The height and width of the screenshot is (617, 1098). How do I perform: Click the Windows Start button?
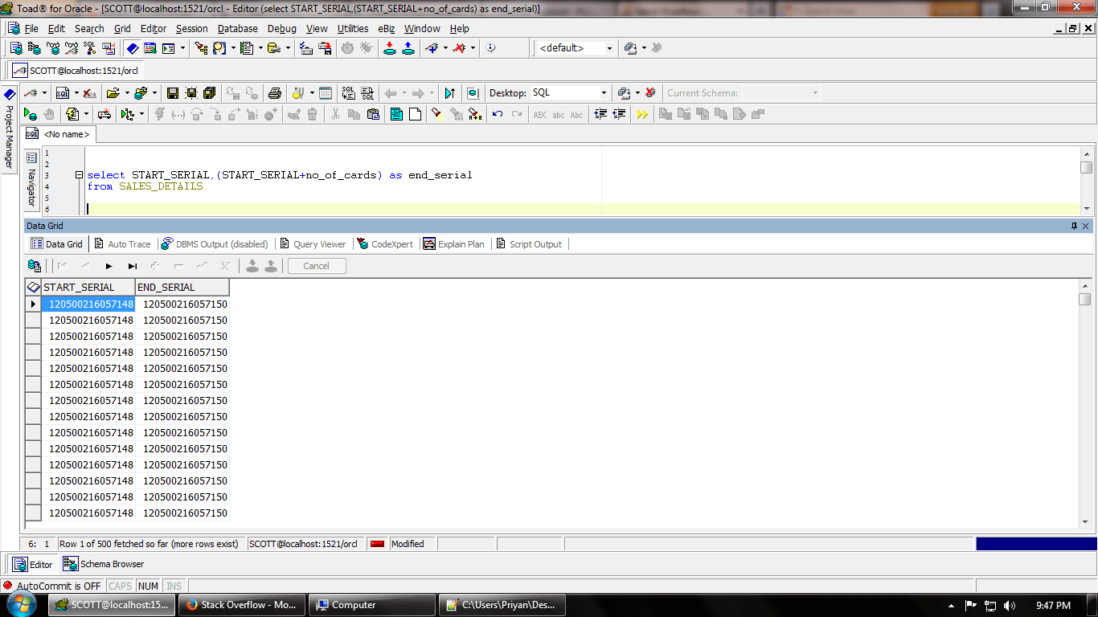(23, 603)
